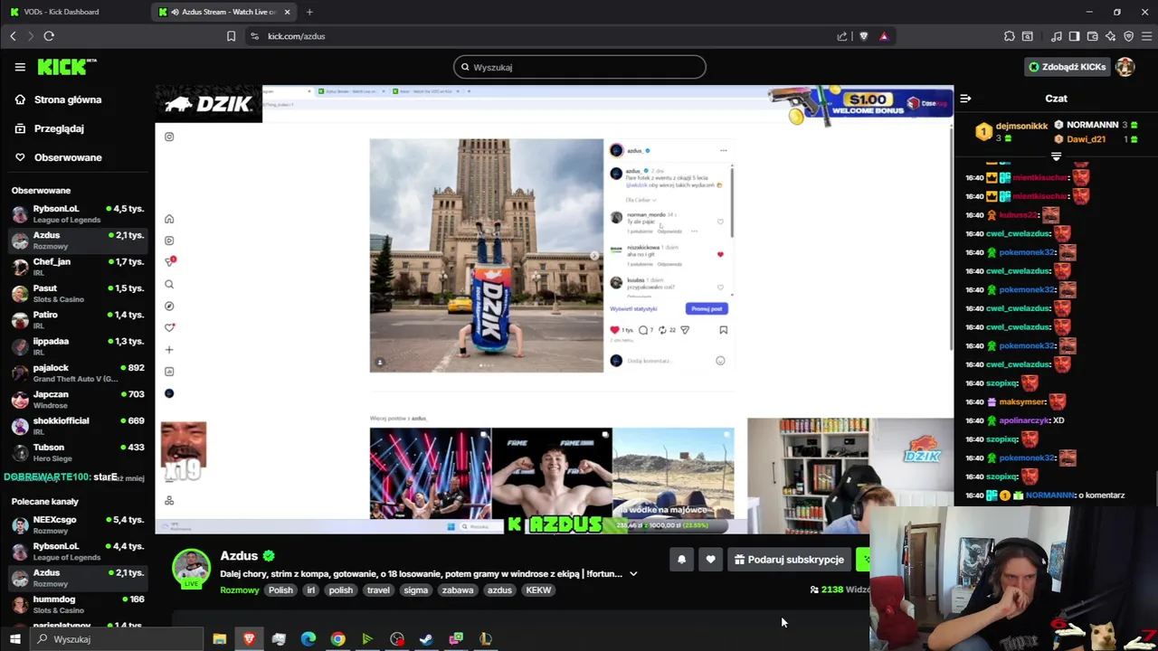This screenshot has height=651, width=1158.
Task: Click into the Wyszukaj search field on Kick
Action: 579,67
